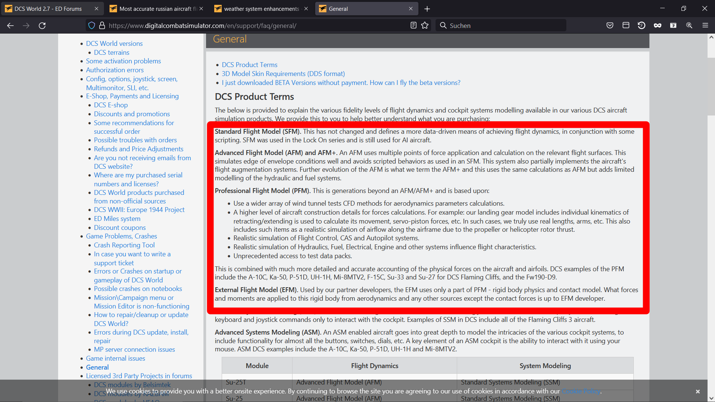Open Discount coupons link
This screenshot has width=715, height=402.
120,228
